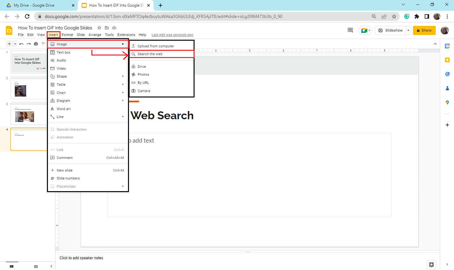
Task: Bookmark this page star icon
Action: 394,16
